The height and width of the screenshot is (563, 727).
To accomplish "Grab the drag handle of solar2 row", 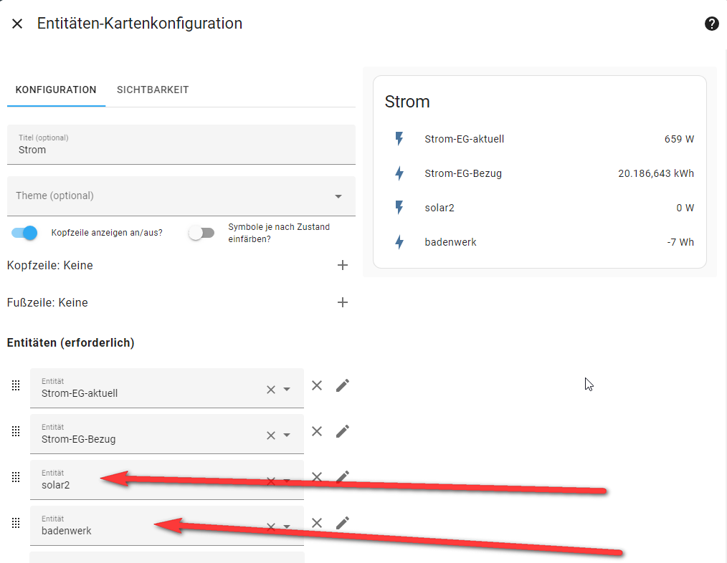I will point(16,477).
